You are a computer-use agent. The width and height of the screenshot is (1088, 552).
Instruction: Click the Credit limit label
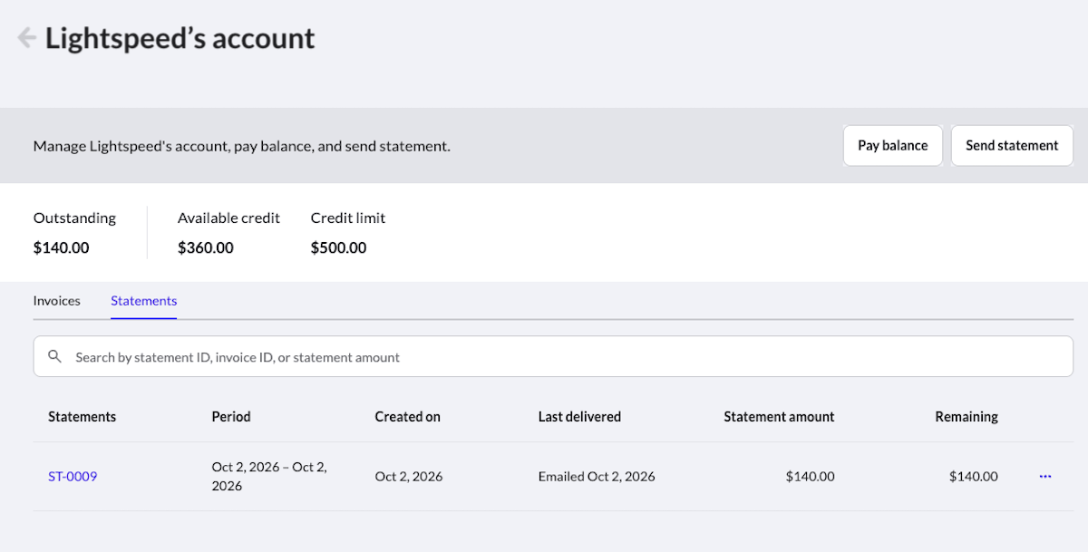pos(348,218)
